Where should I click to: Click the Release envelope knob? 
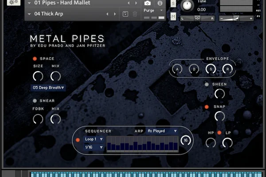point(227,69)
